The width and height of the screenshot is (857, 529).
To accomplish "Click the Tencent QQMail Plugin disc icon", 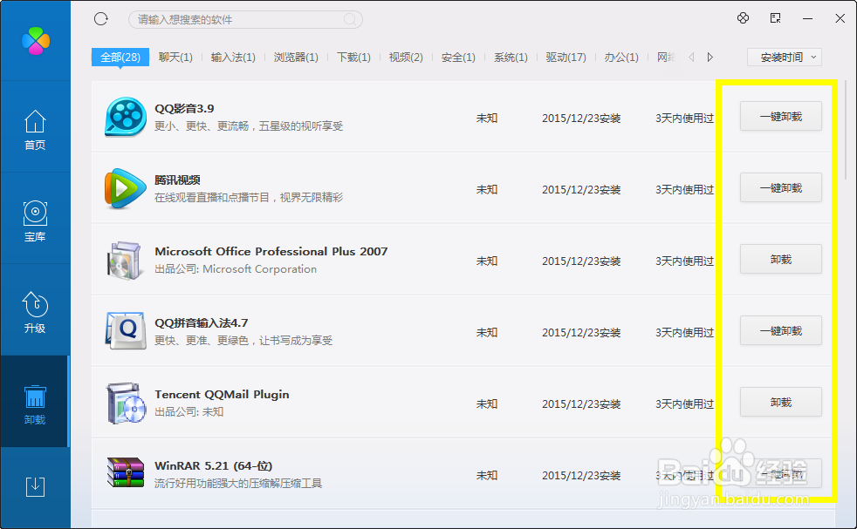I will (127, 404).
